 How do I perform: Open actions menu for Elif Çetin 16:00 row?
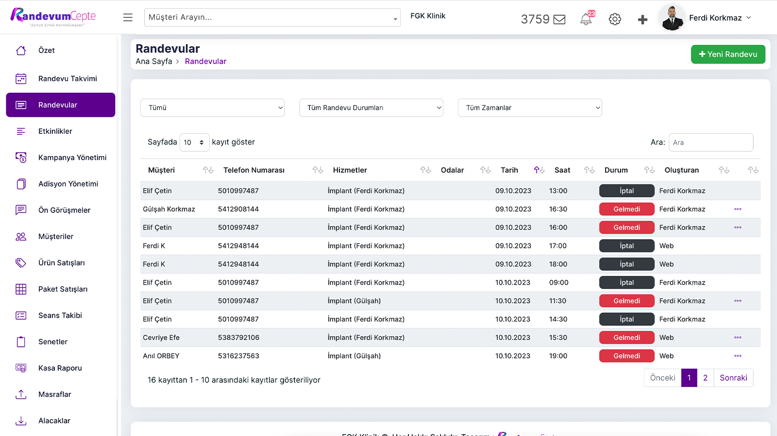pyautogui.click(x=738, y=227)
